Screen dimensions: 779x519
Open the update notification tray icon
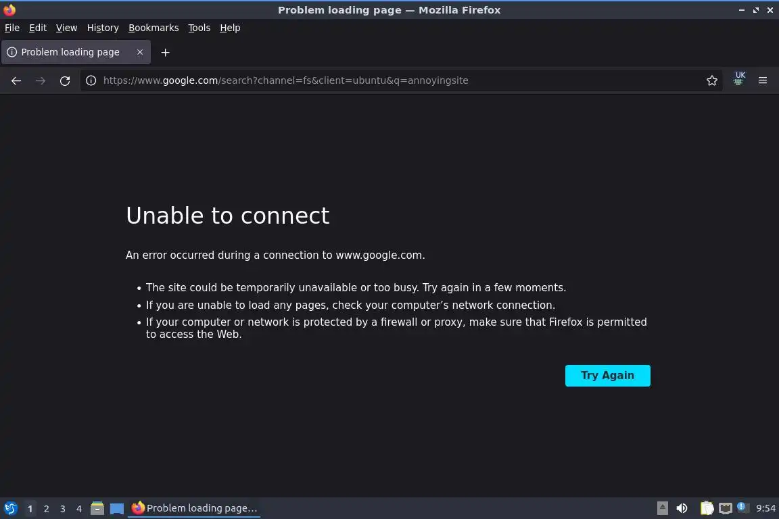pyautogui.click(x=741, y=507)
